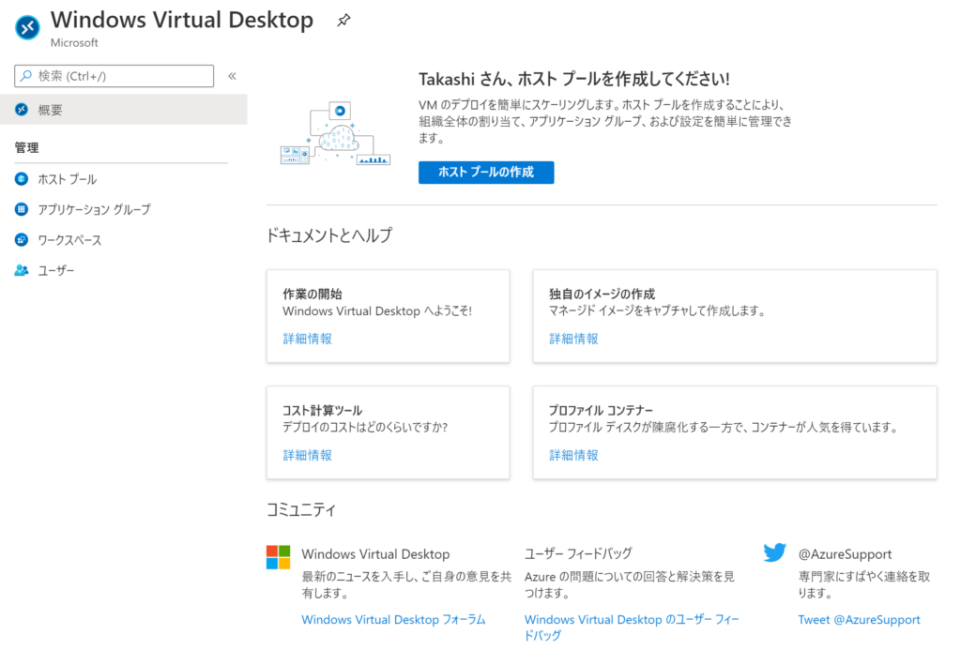Click the @AzureSupport community heading
Image resolution: width=961 pixels, height=650 pixels.
[x=846, y=554]
